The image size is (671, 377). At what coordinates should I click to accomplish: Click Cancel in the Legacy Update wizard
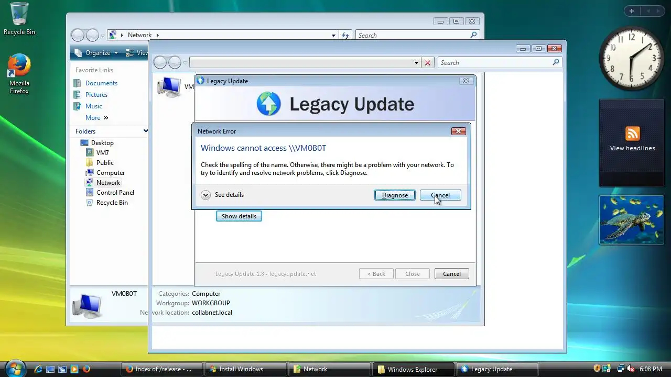451,274
